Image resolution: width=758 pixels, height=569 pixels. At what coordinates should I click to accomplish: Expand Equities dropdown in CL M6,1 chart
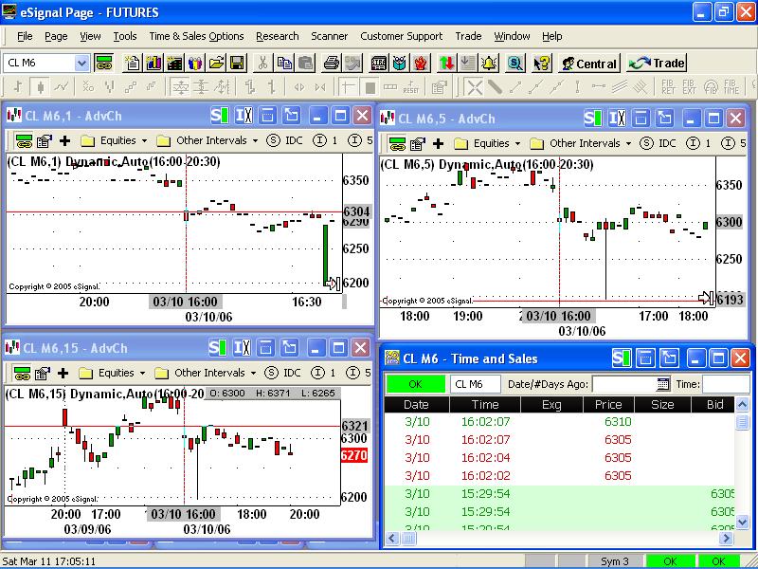coord(144,141)
